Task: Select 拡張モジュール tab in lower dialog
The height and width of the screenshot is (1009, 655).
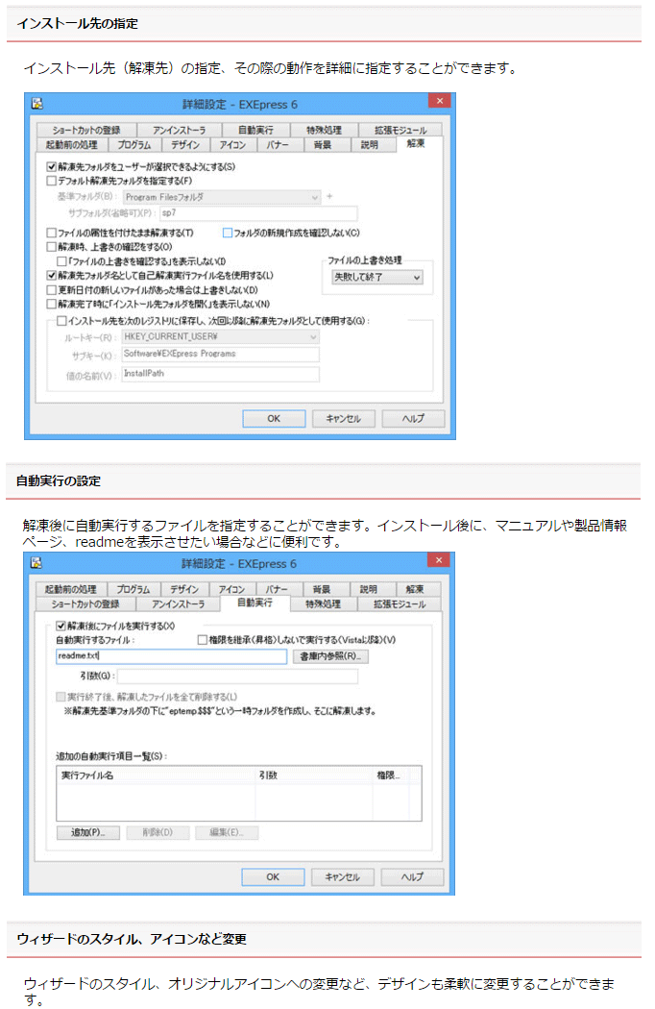Action: point(400,603)
